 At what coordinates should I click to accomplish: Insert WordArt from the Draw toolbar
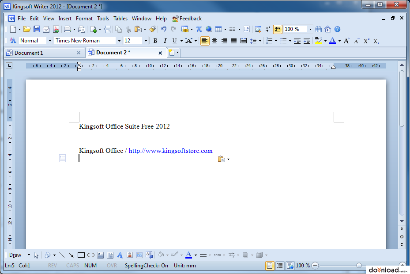[x=120, y=255]
